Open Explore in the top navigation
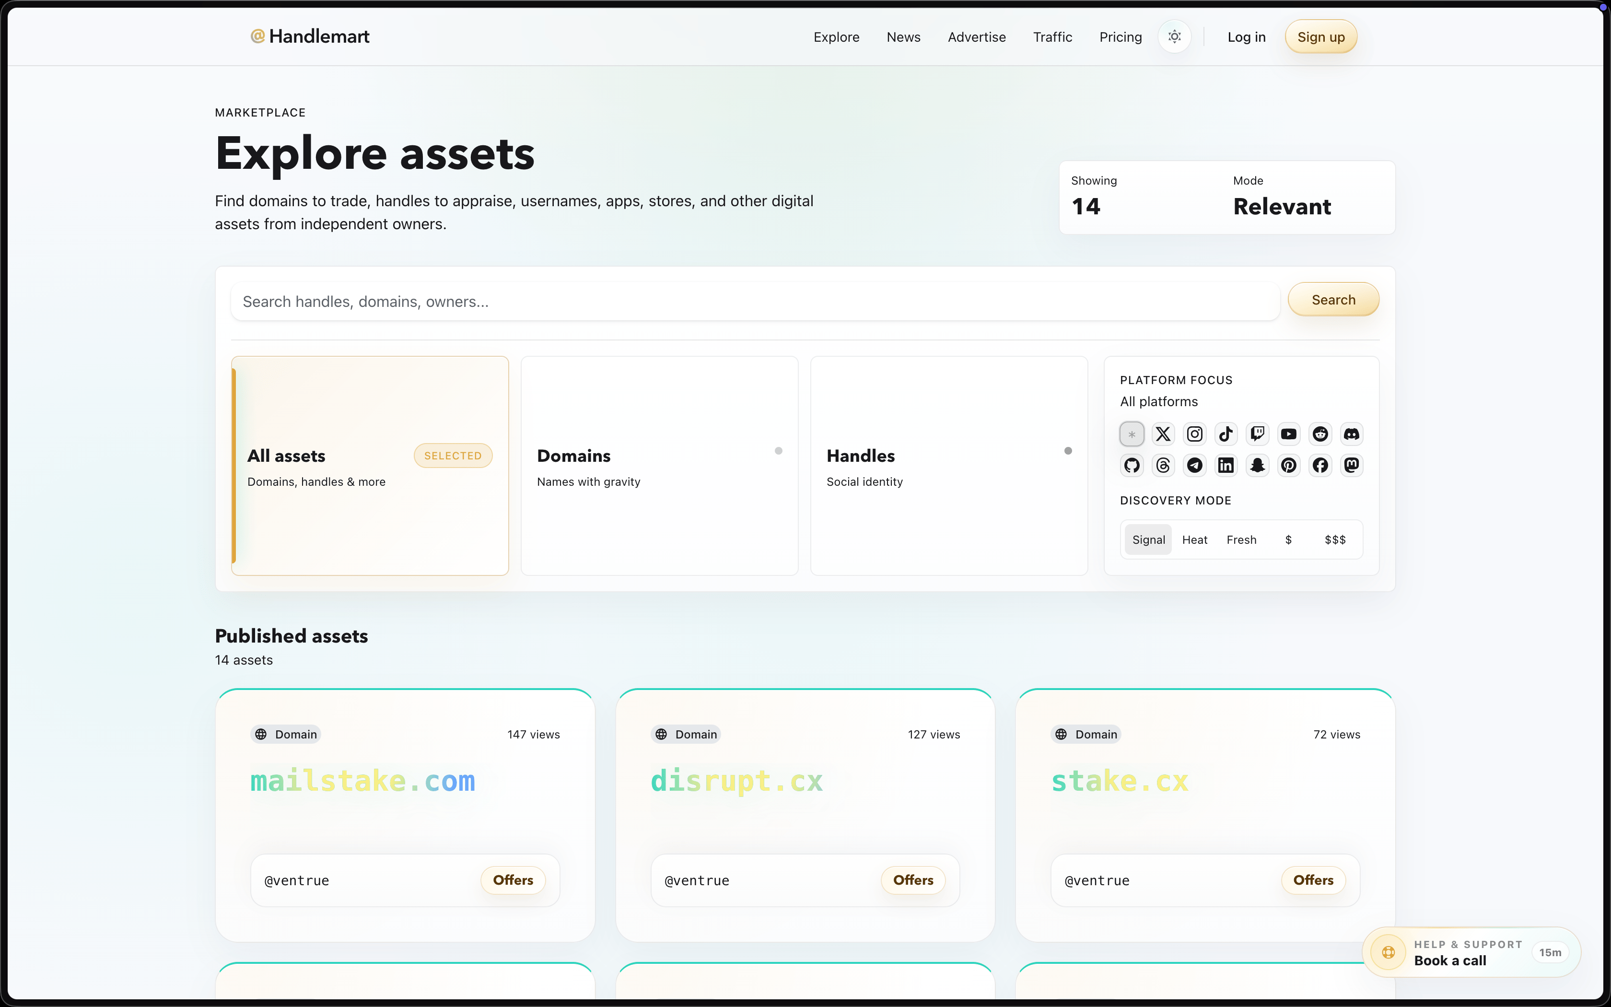 coord(836,37)
